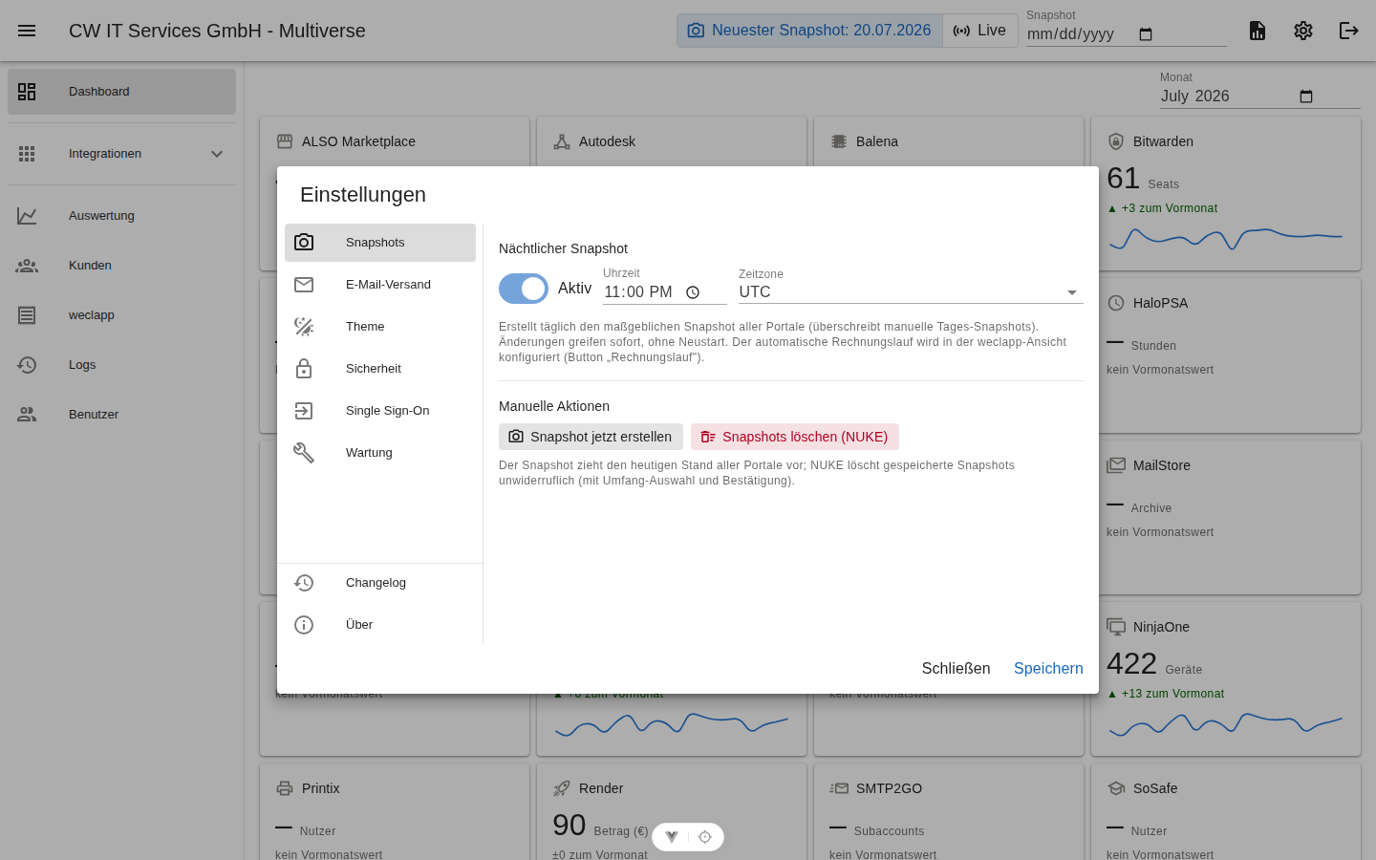1376x860 pixels.
Task: Click Snapshots löschen (NUKE) button
Action: [x=795, y=437]
